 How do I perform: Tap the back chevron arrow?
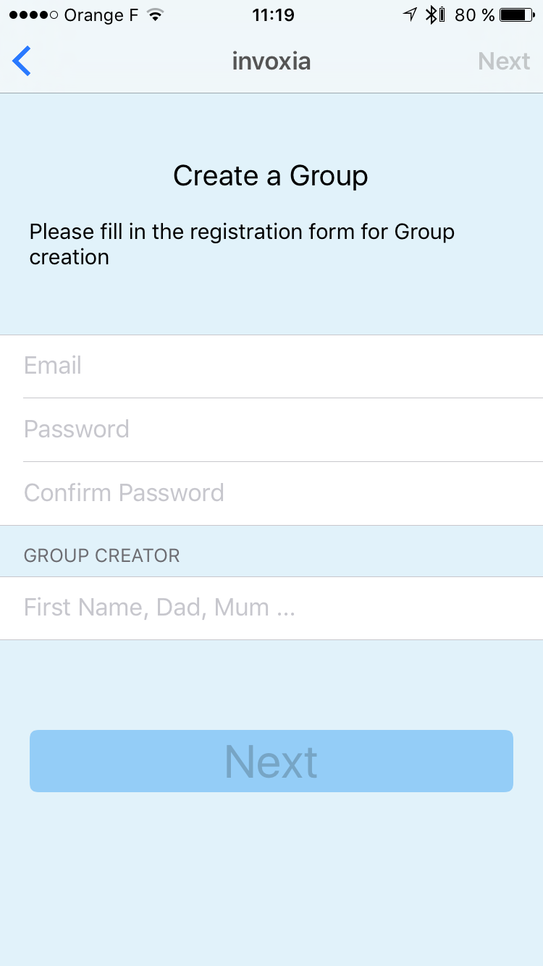(x=22, y=62)
